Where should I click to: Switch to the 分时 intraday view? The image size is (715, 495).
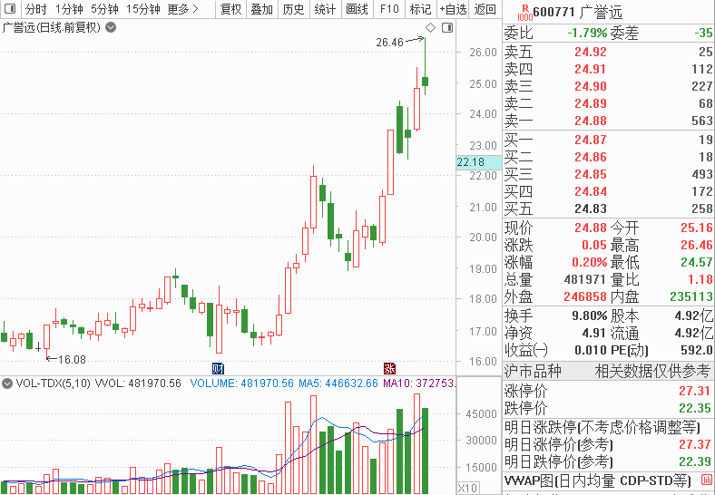point(36,9)
